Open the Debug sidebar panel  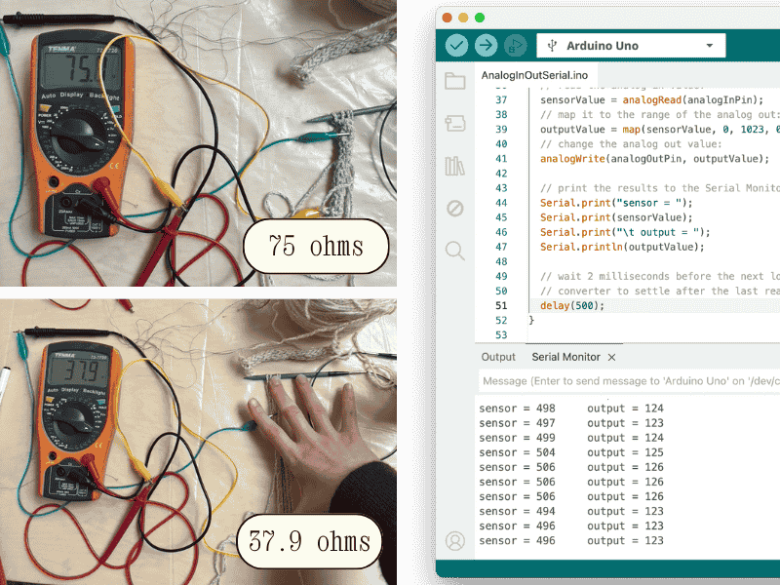pos(455,209)
